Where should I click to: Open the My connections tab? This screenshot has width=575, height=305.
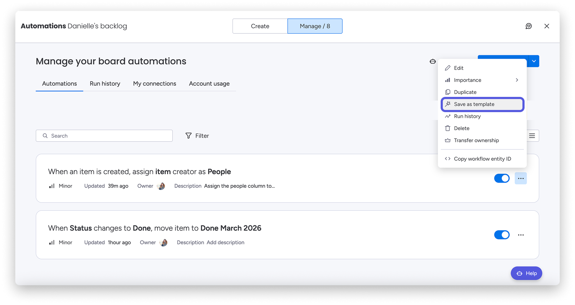click(x=154, y=84)
